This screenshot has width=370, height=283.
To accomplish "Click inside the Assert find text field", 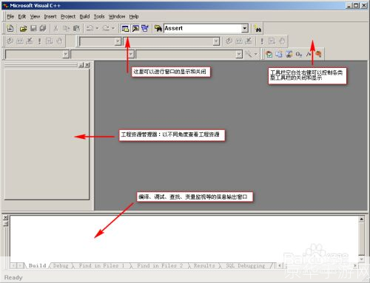I will click(x=203, y=28).
